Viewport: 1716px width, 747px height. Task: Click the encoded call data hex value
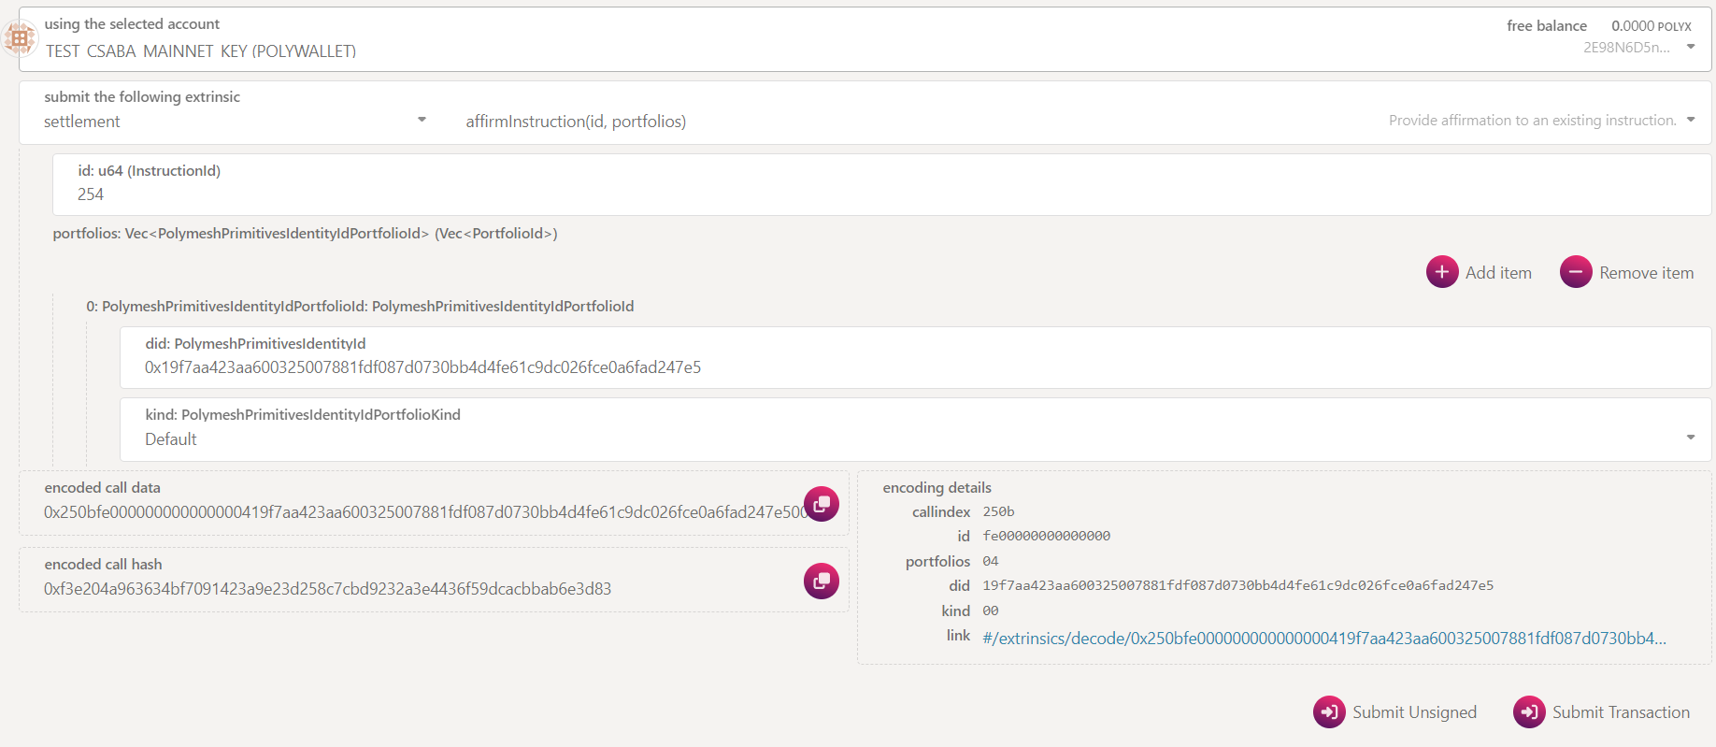(421, 512)
